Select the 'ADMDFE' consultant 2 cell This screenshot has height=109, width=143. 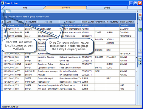coord(113,43)
